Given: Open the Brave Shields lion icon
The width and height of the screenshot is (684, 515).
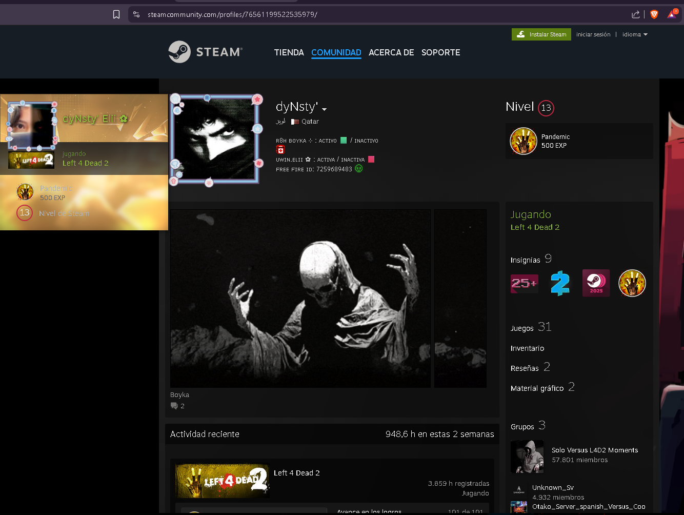Looking at the screenshot, I should 654,14.
